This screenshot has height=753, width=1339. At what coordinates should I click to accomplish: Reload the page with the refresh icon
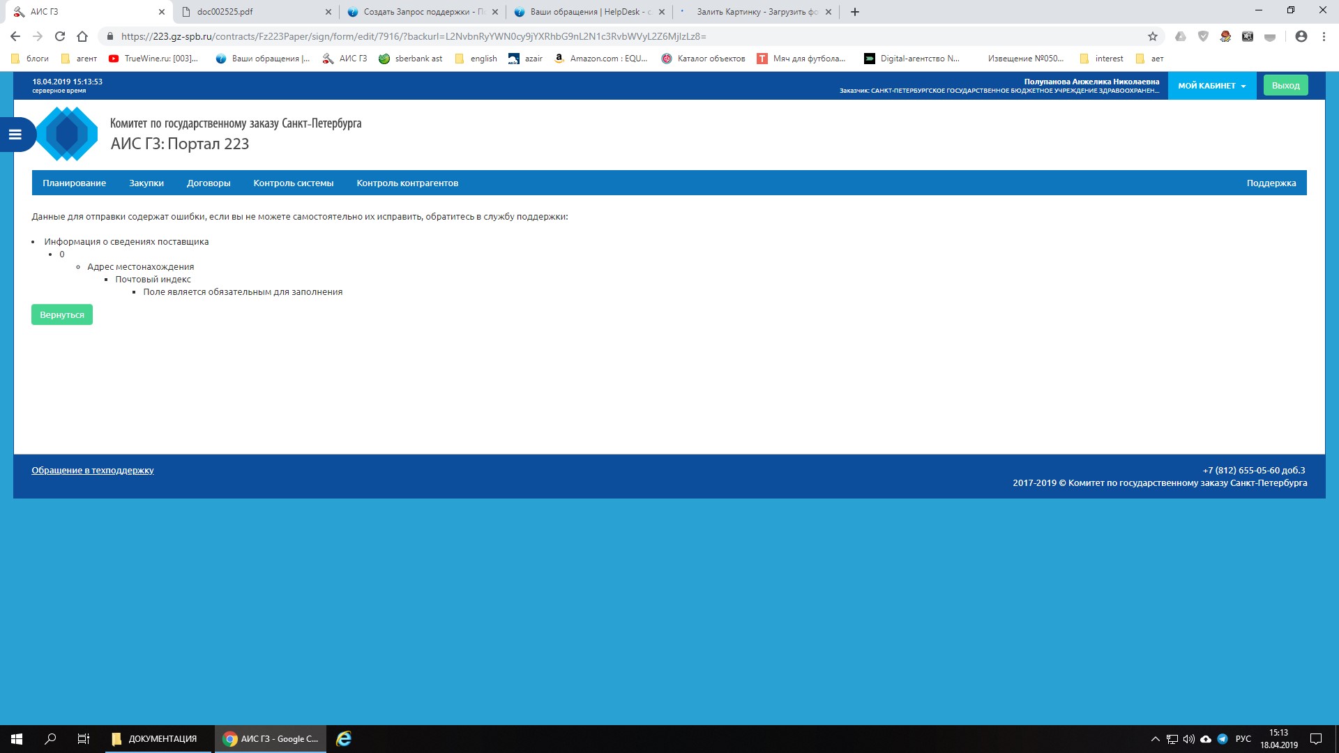[x=60, y=36]
